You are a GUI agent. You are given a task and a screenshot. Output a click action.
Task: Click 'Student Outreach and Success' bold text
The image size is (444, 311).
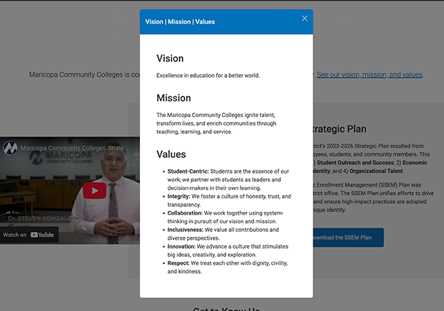pos(355,163)
